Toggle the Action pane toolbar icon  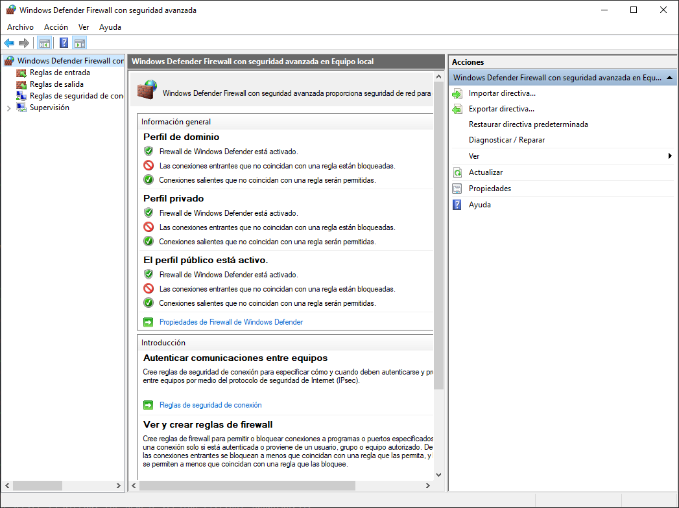(80, 43)
